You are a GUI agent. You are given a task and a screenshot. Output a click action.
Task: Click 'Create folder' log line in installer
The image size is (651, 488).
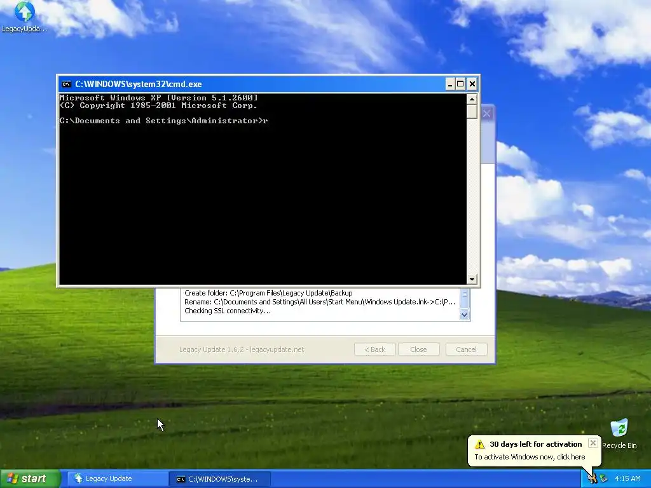pos(268,293)
